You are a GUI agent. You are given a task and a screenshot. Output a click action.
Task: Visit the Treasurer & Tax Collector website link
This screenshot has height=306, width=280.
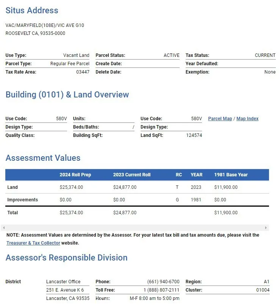click(33, 243)
